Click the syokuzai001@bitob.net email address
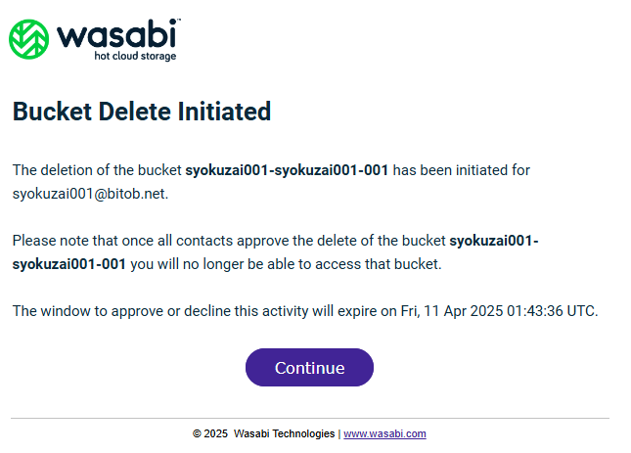The width and height of the screenshot is (631, 453). (89, 194)
